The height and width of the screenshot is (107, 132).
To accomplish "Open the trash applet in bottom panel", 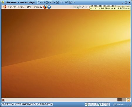I will [x=128, y=100].
